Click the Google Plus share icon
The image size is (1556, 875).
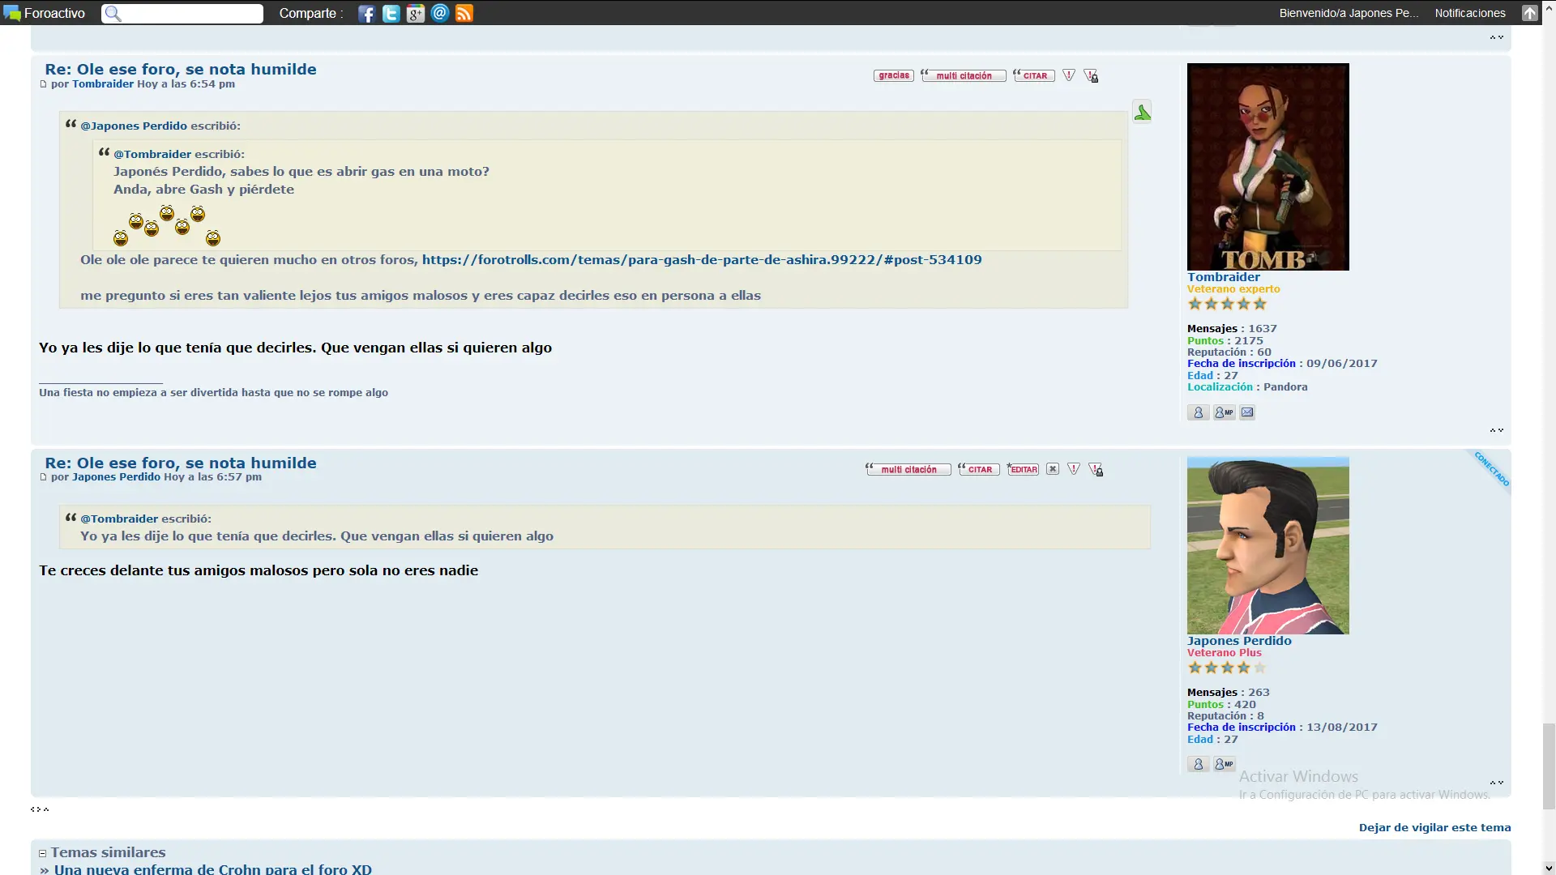tap(415, 13)
